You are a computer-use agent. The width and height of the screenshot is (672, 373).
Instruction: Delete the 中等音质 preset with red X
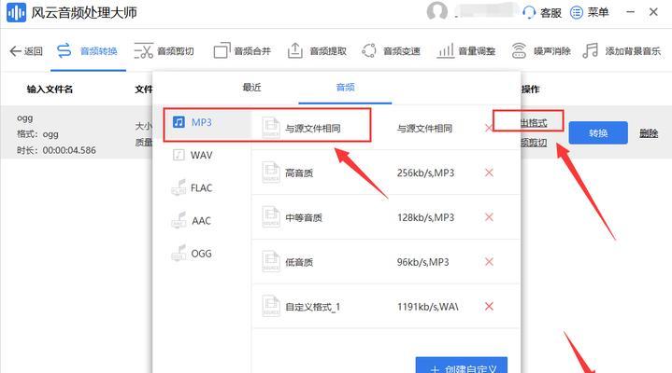489,217
